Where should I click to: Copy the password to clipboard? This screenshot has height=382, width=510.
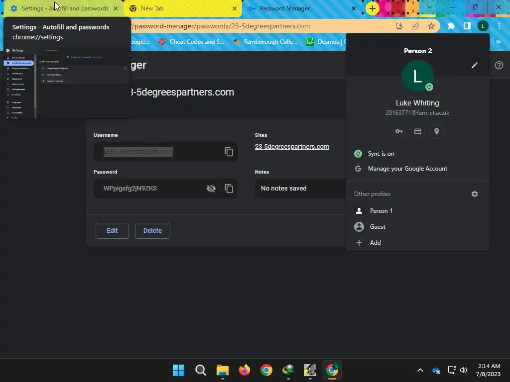pos(229,189)
